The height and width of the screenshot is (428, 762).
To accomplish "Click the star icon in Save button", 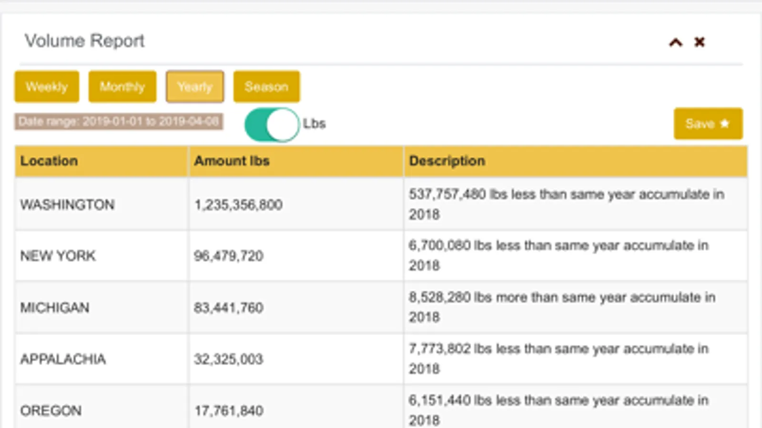I will click(725, 124).
